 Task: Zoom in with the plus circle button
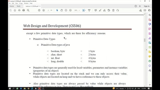click(x=70, y=10)
